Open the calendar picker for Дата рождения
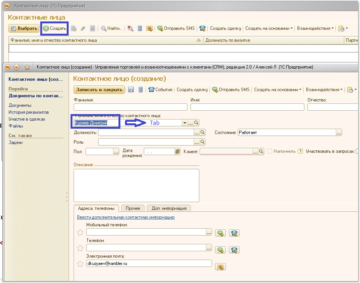The width and height of the screenshot is (360, 283). [x=178, y=152]
